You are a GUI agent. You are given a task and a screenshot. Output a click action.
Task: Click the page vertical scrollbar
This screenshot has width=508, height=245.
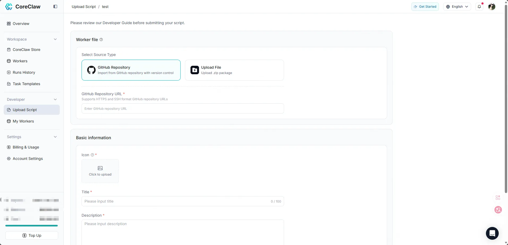click(506, 99)
